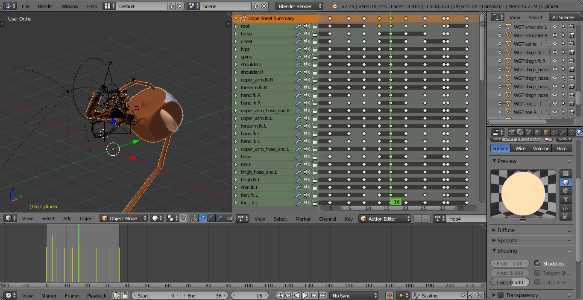Viewport: 583px width, 300px height.
Task: Open the No Sync dropdown in timeline
Action: (354, 295)
